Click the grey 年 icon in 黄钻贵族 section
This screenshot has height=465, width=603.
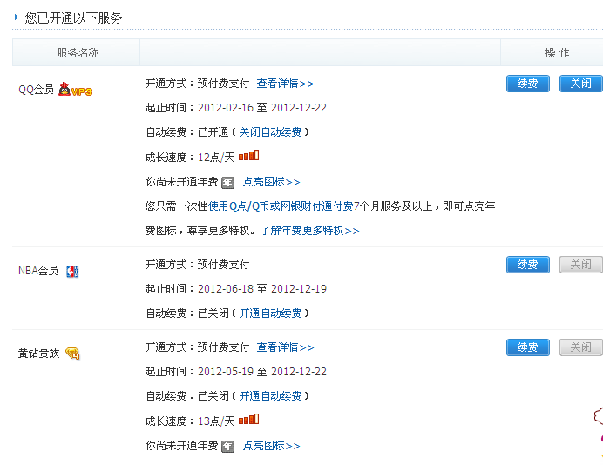pyautogui.click(x=227, y=446)
